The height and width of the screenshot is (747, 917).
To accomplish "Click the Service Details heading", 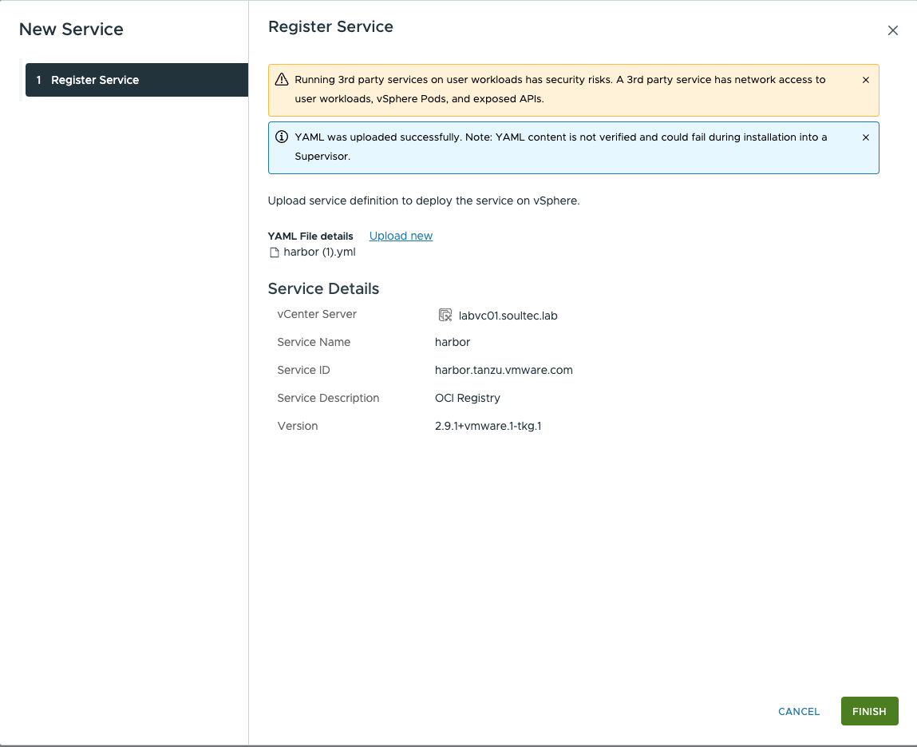I will click(323, 288).
